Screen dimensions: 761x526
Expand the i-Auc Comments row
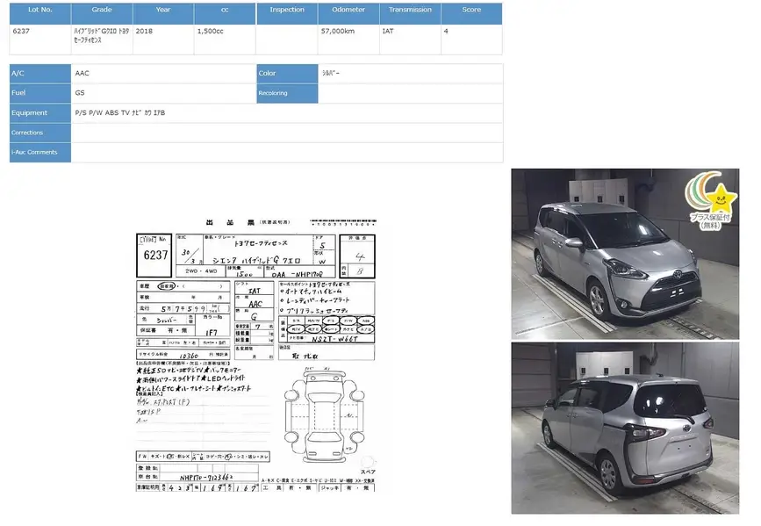(39, 151)
